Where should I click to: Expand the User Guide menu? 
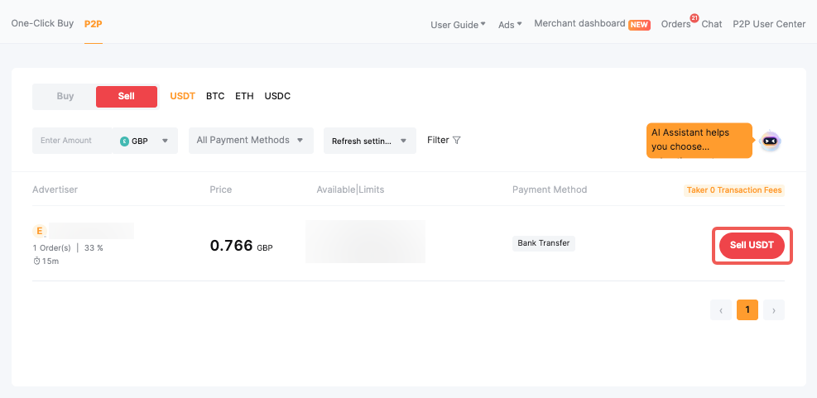pos(458,25)
